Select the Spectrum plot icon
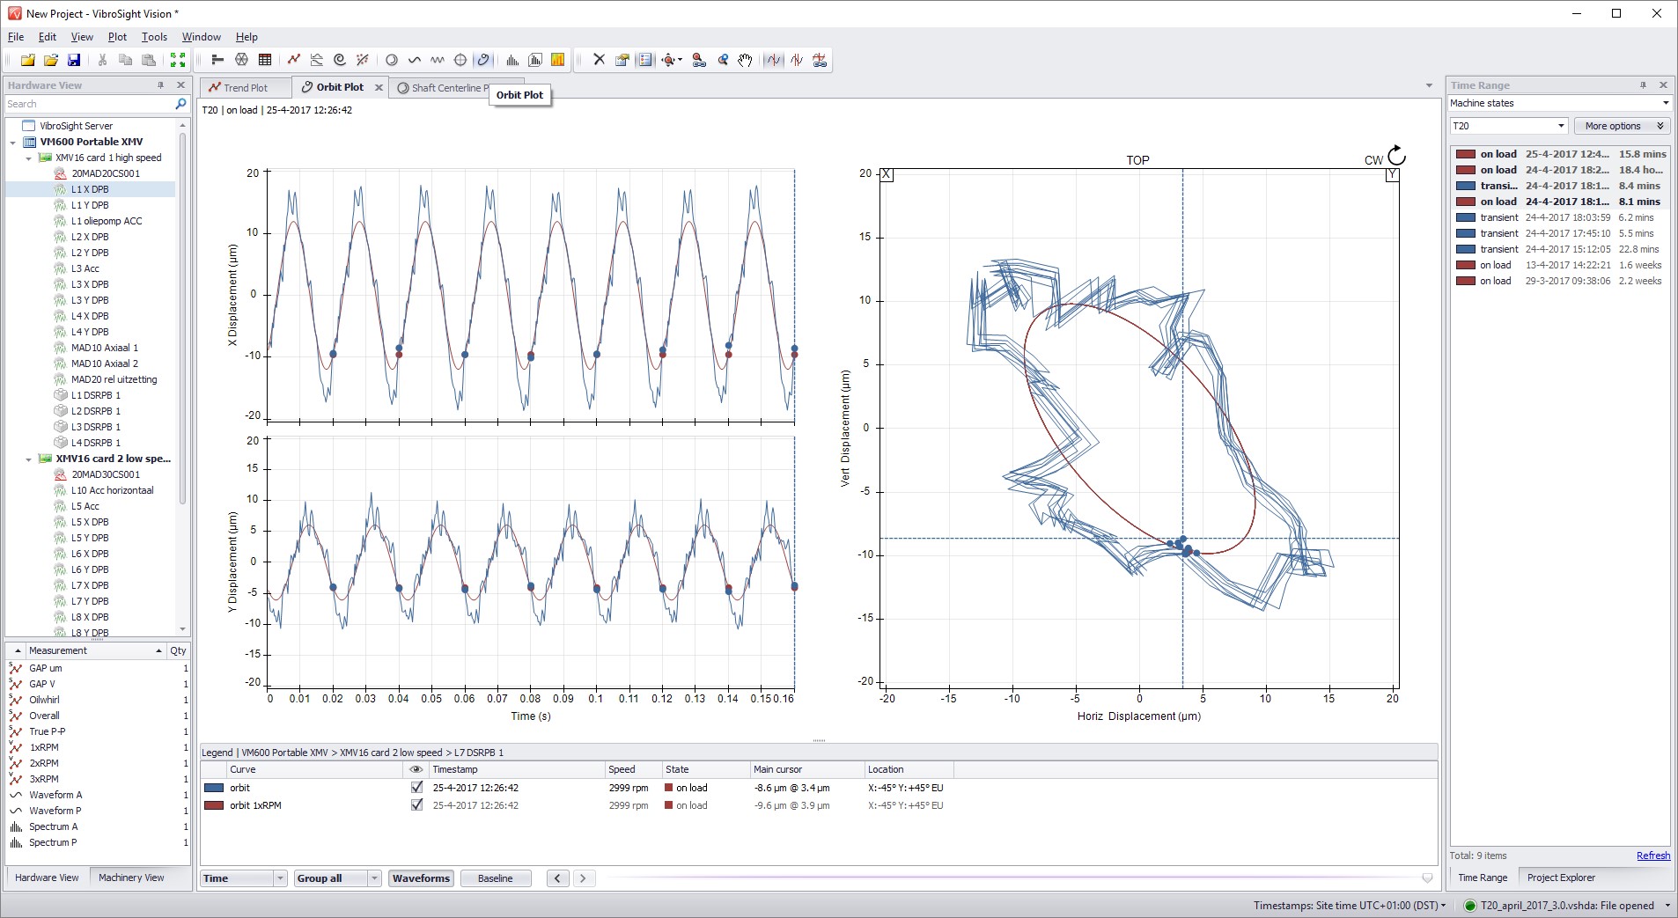The height and width of the screenshot is (918, 1678). 513,60
